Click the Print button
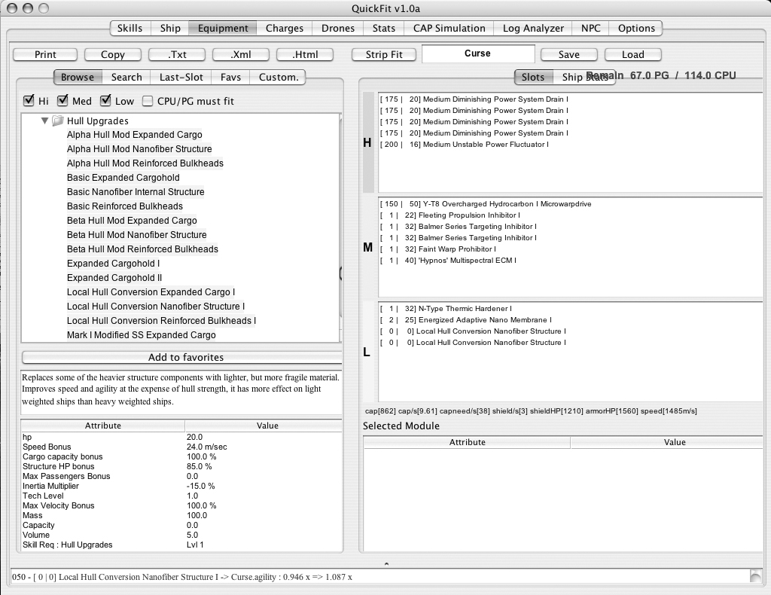The image size is (771, 595). click(45, 54)
